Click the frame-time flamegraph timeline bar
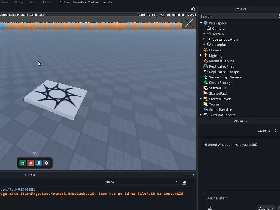 pos(91,26)
